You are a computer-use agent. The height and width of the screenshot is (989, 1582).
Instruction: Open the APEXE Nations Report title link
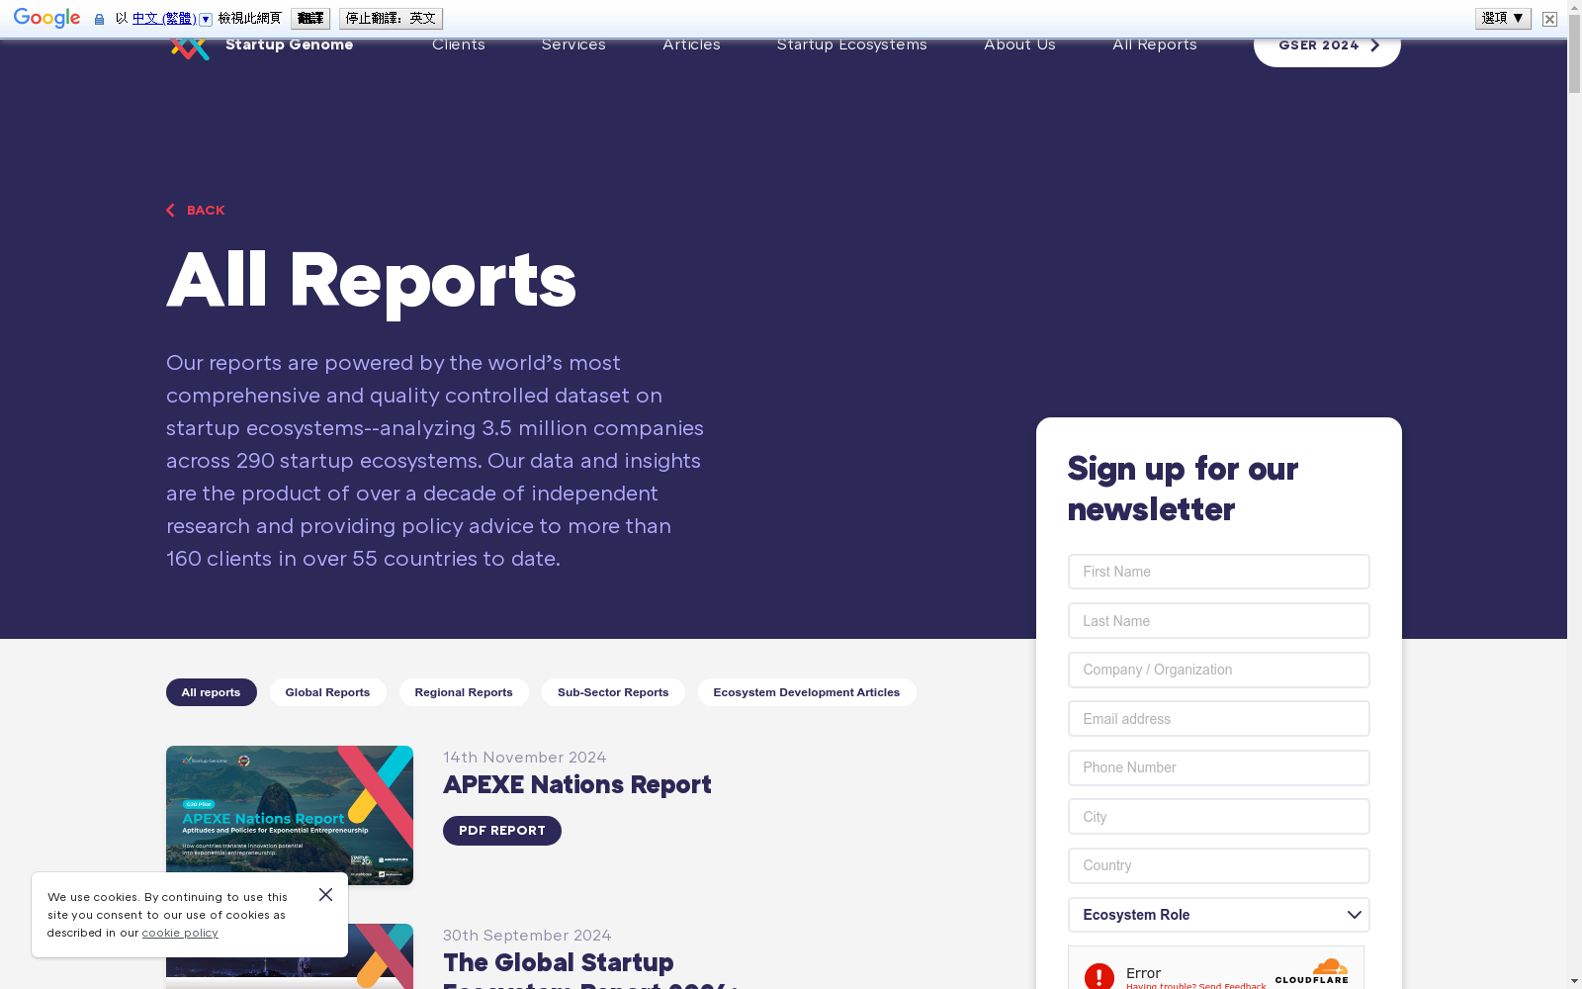tap(577, 784)
